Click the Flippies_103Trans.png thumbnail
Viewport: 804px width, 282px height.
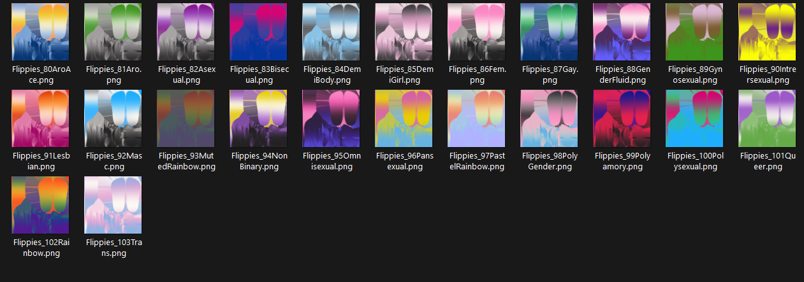pyautogui.click(x=113, y=205)
